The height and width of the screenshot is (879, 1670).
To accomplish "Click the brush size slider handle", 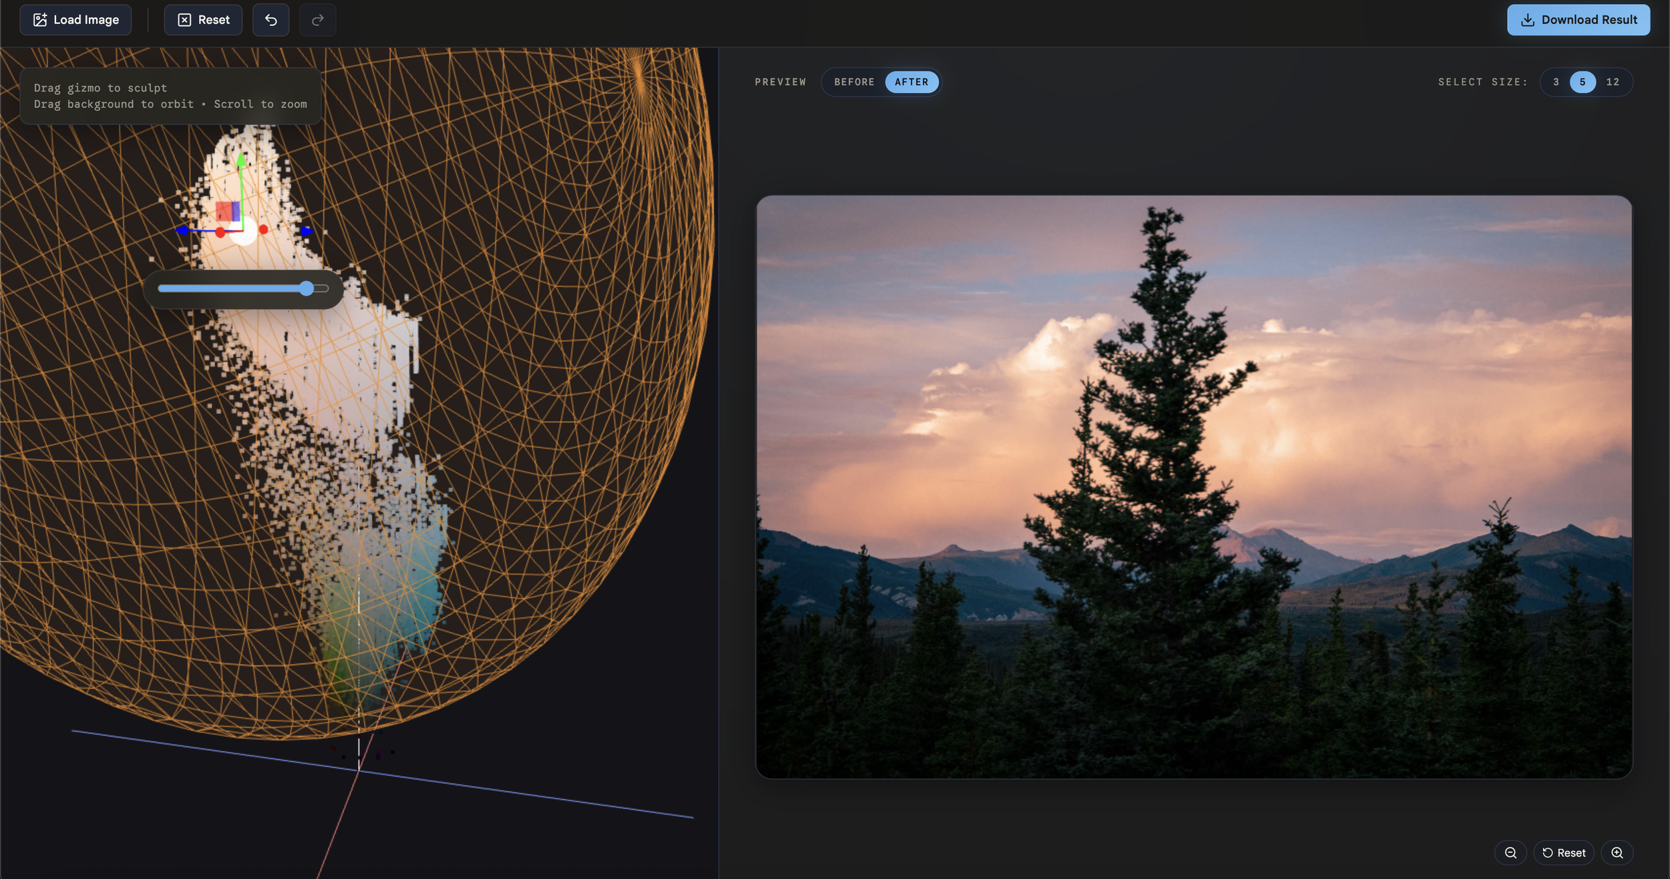I will 307,288.
